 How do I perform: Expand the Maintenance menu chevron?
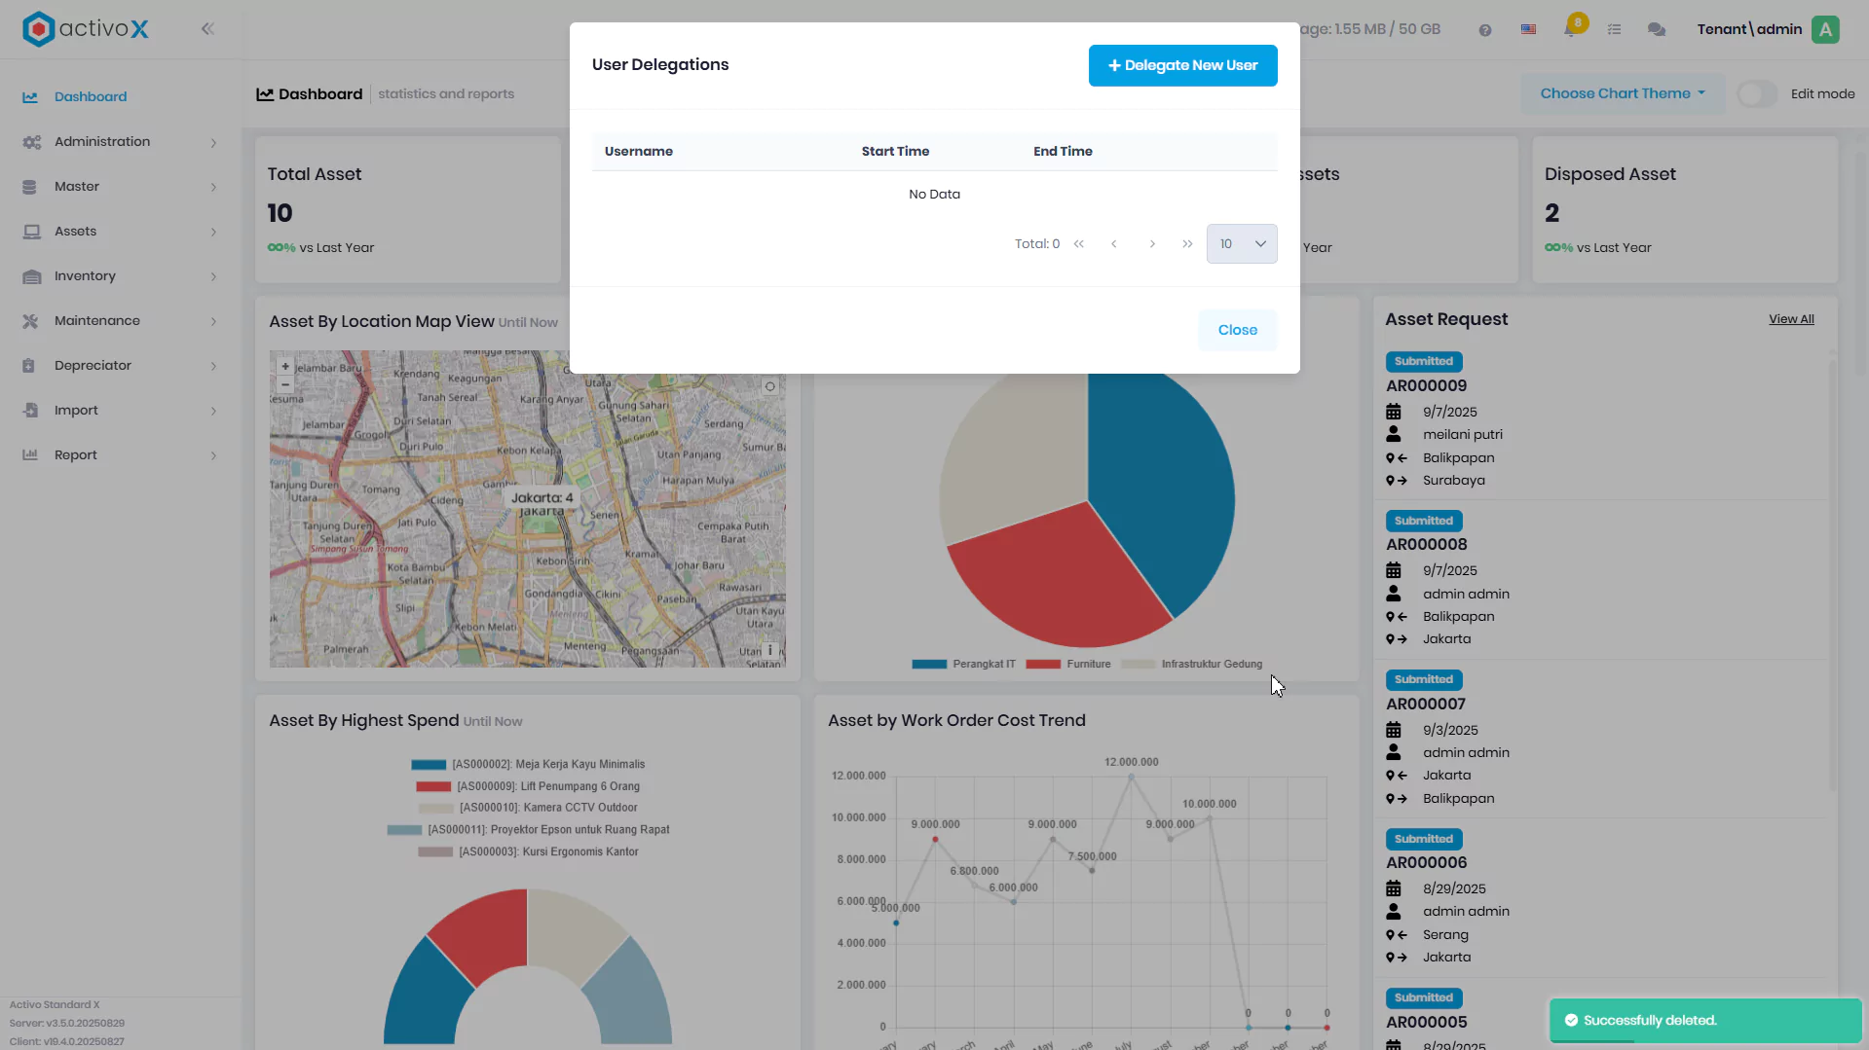click(x=213, y=322)
